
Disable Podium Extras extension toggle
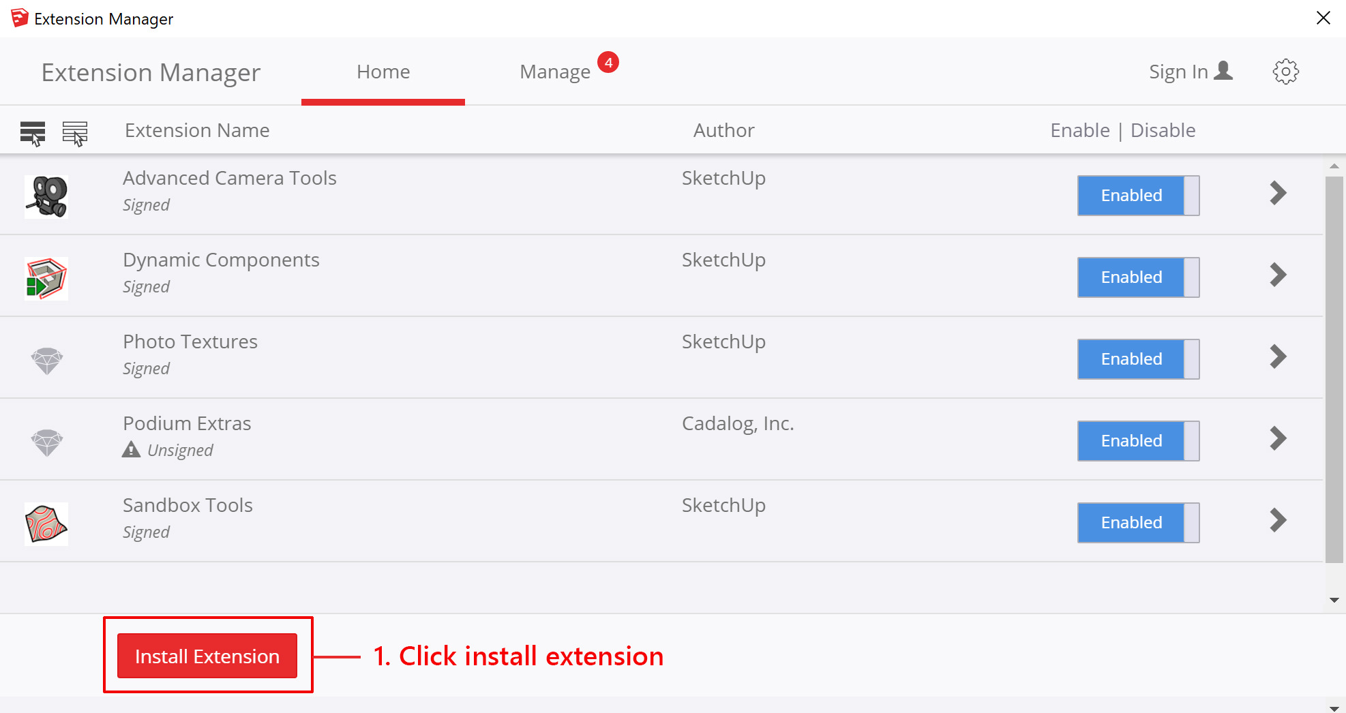point(1138,441)
